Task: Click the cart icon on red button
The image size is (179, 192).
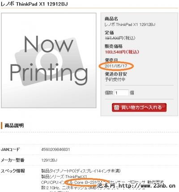Action: 117,107
